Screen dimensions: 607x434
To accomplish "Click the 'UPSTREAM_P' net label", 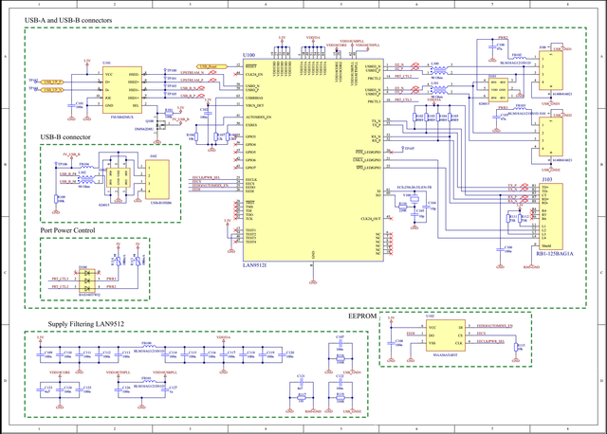I will 192,81.
